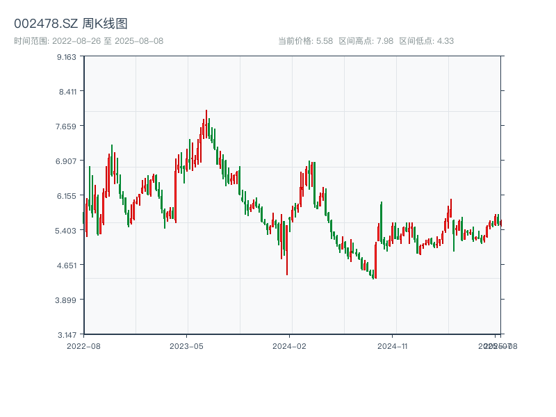Click the 2024-02 x-axis date label

289,345
